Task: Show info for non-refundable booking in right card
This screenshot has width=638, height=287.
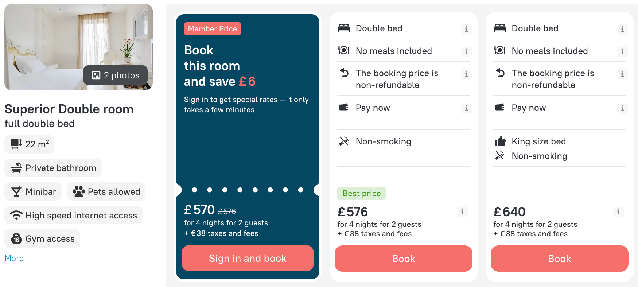Action: click(x=622, y=74)
